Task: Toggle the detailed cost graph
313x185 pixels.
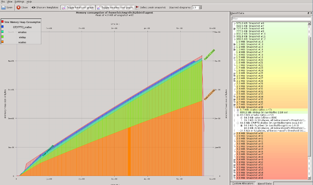Action: point(115,7)
